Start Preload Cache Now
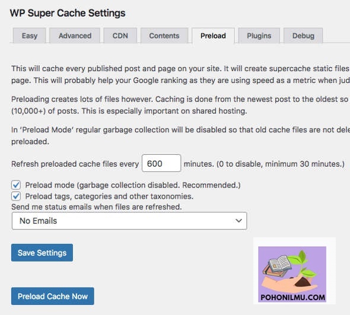 tap(53, 296)
